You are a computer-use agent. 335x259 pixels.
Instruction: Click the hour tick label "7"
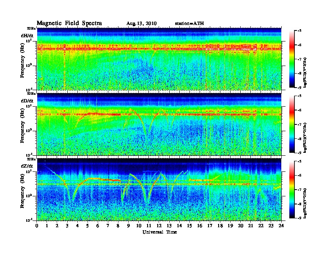coord(108,226)
